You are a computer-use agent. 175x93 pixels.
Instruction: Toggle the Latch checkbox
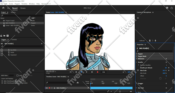point(17,75)
